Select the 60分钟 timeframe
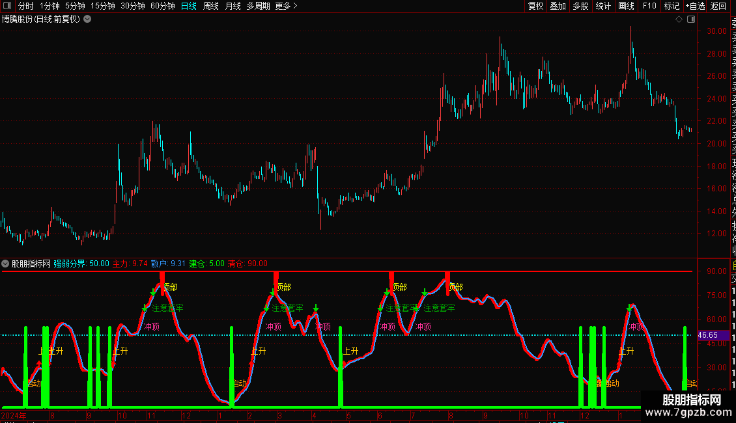This screenshot has height=423, width=736. point(162,6)
